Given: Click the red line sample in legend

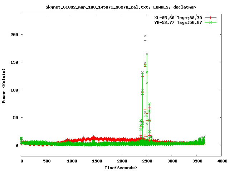Looking at the screenshot, I should (x=211, y=17).
